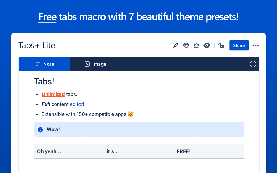The image size is (277, 173).
Task: Select the Oh yeah... table header cell
Action: [69, 151]
